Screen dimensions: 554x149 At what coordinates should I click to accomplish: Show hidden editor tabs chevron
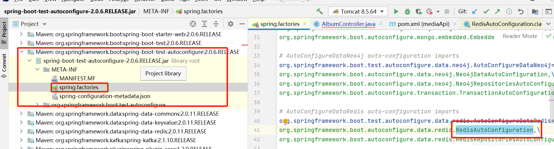pyautogui.click(x=548, y=24)
